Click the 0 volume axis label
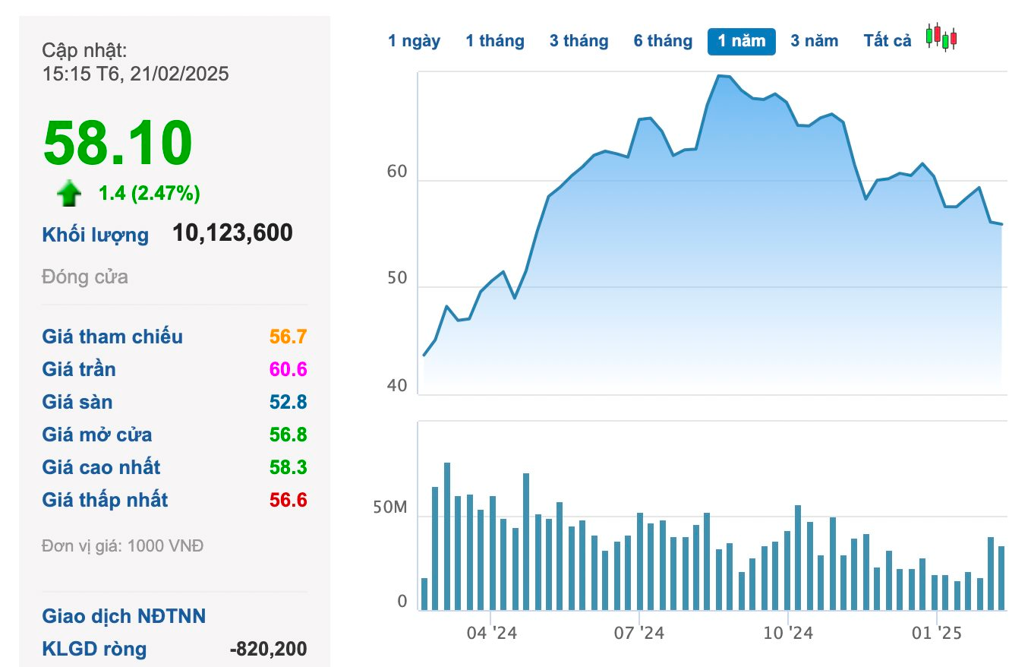The width and height of the screenshot is (1031, 667). tap(402, 602)
